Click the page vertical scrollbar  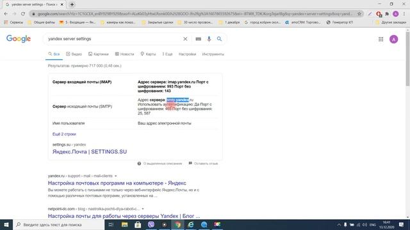point(407,59)
